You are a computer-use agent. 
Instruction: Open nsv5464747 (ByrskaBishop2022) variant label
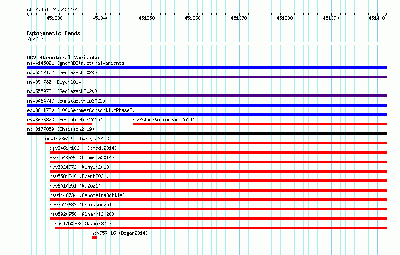[x=66, y=101]
